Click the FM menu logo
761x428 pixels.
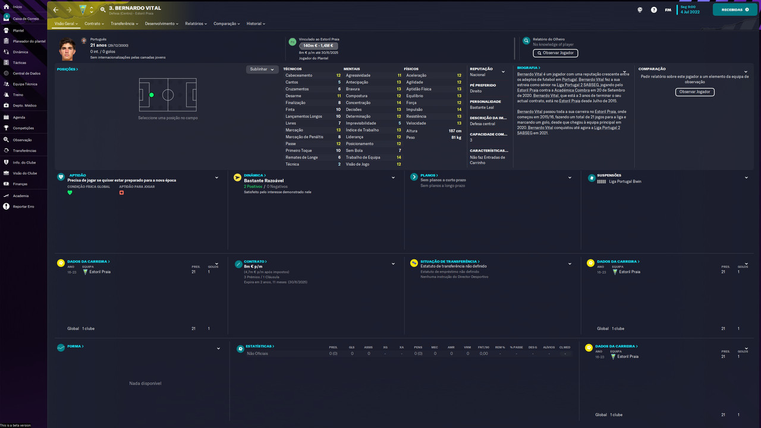(x=668, y=10)
